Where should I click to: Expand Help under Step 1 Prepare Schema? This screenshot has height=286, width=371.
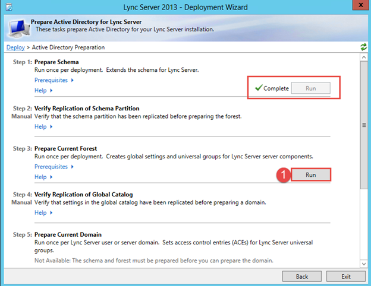point(43,90)
